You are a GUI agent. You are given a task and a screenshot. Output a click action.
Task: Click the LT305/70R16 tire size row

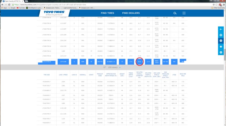tap(112, 56)
